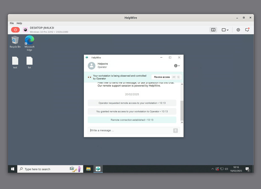Image resolution: width=261 pixels, height=189 pixels.
Task: Click the Helpwire Operator avatar
Action: pos(91,66)
